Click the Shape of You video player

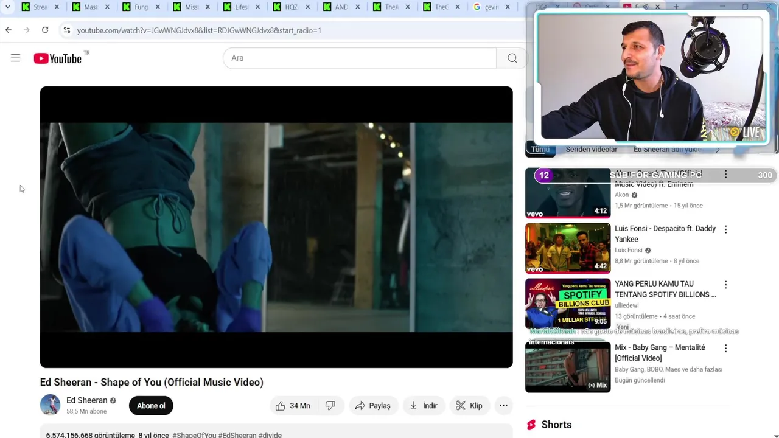[x=276, y=227]
